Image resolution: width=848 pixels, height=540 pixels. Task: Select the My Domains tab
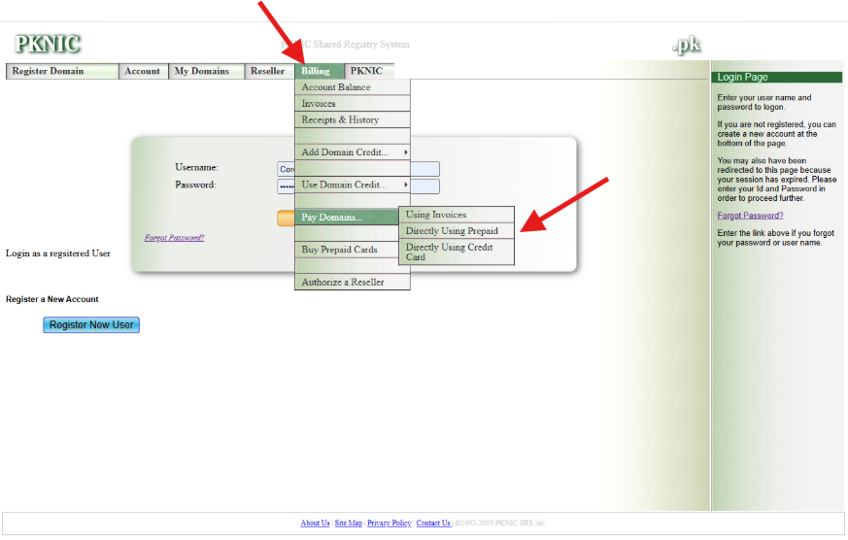[x=202, y=71]
